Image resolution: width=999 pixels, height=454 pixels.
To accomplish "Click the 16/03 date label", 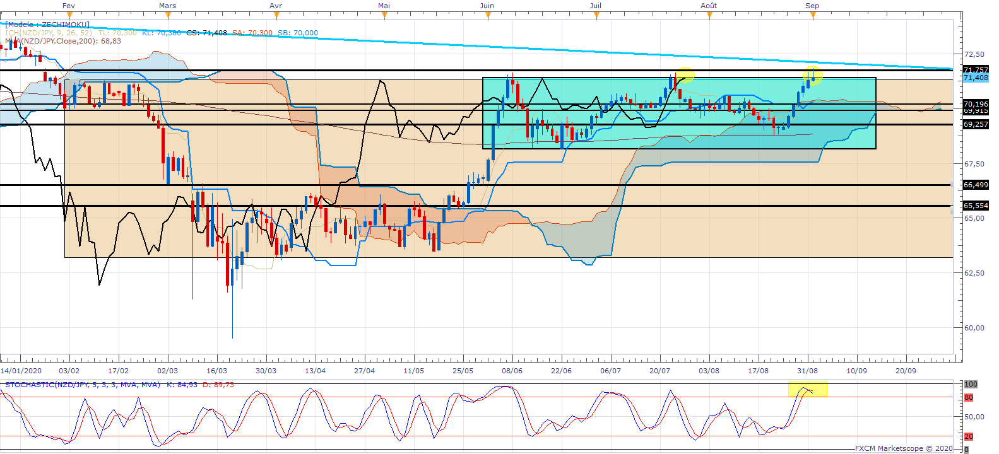I will coord(217,371).
